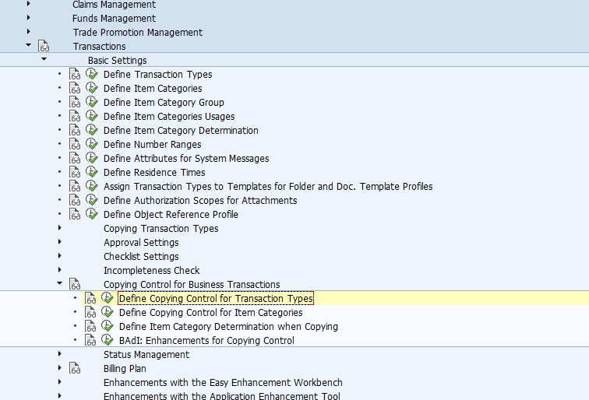Execute activity icon for Define Residence Times
Image resolution: width=589 pixels, height=400 pixels.
[x=92, y=172]
